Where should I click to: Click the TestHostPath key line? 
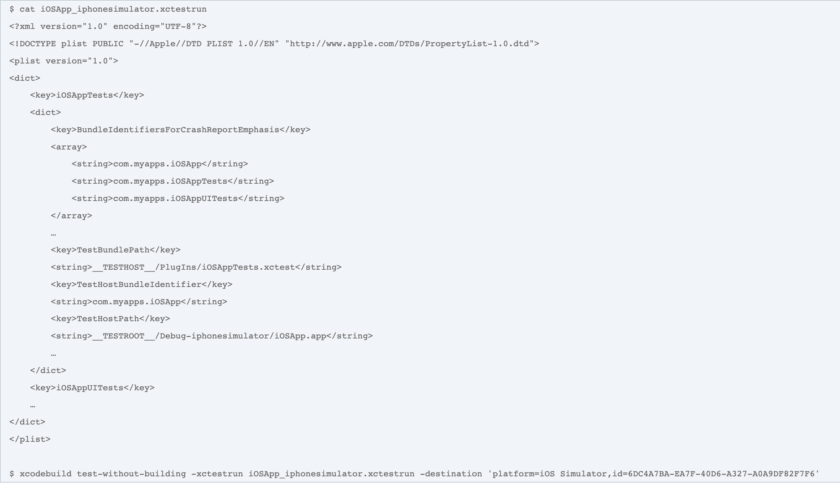pos(110,319)
